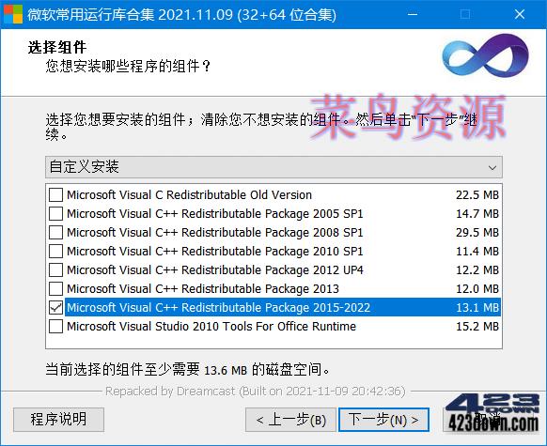Select checkbox for Visual C++ 2010 SP1
Screen dimensions: 547x446
tap(55, 252)
